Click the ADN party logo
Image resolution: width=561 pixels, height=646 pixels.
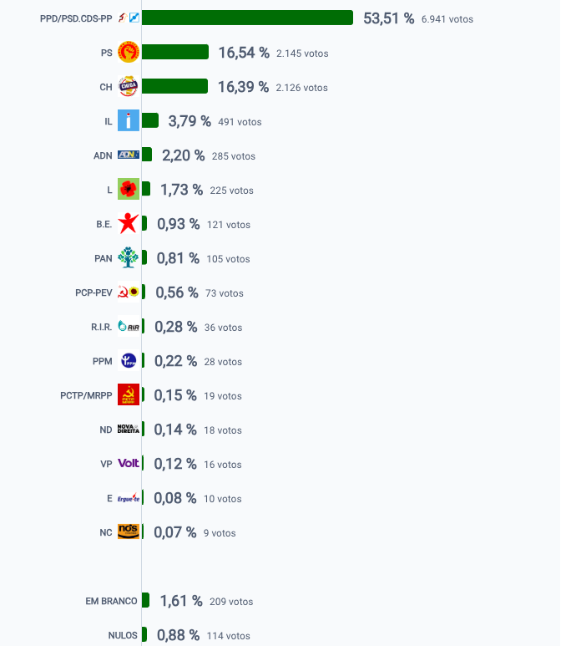tap(129, 155)
